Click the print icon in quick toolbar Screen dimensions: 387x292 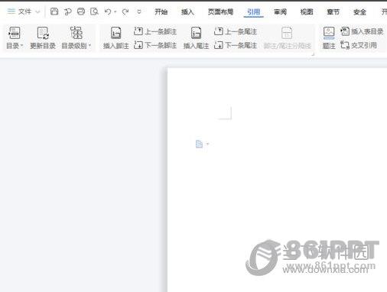[x=81, y=11]
